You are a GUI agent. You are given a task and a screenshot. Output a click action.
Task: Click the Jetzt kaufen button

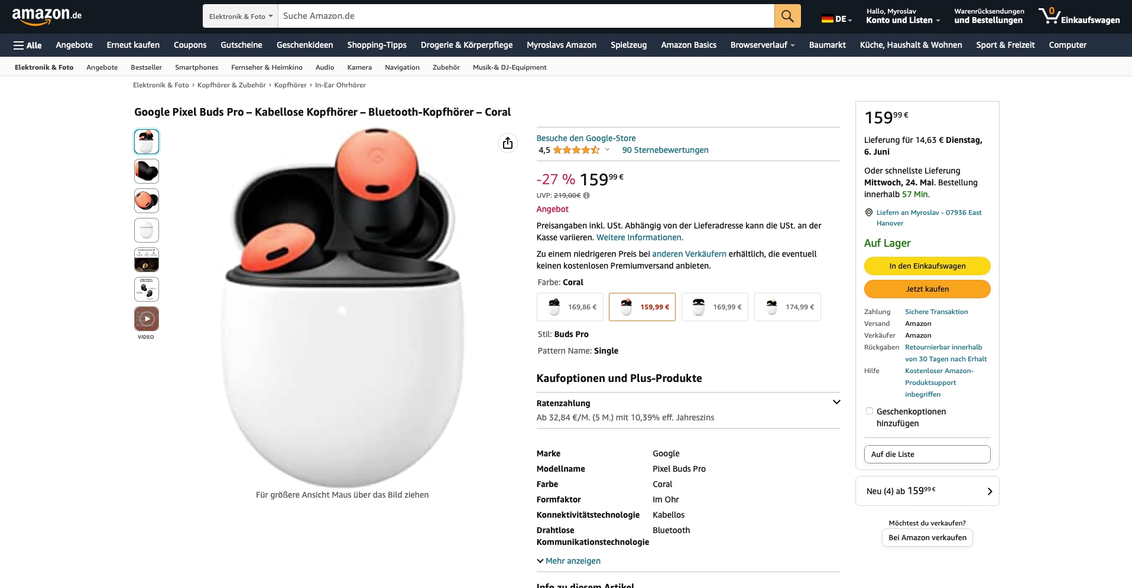(927, 289)
